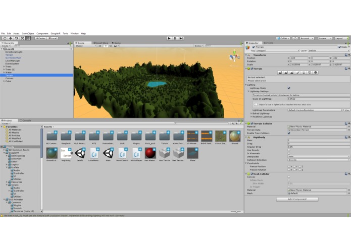351x249 pixels.
Task: Adjust the project icon size slider
Action: pos(236,212)
